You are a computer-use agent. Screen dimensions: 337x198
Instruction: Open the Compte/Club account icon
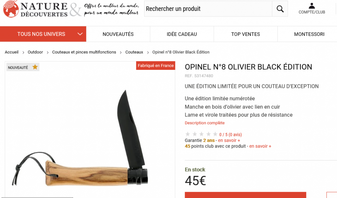(312, 9)
